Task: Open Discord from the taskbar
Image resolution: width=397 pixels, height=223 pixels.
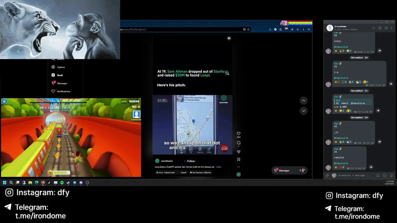Action: [x=81, y=183]
